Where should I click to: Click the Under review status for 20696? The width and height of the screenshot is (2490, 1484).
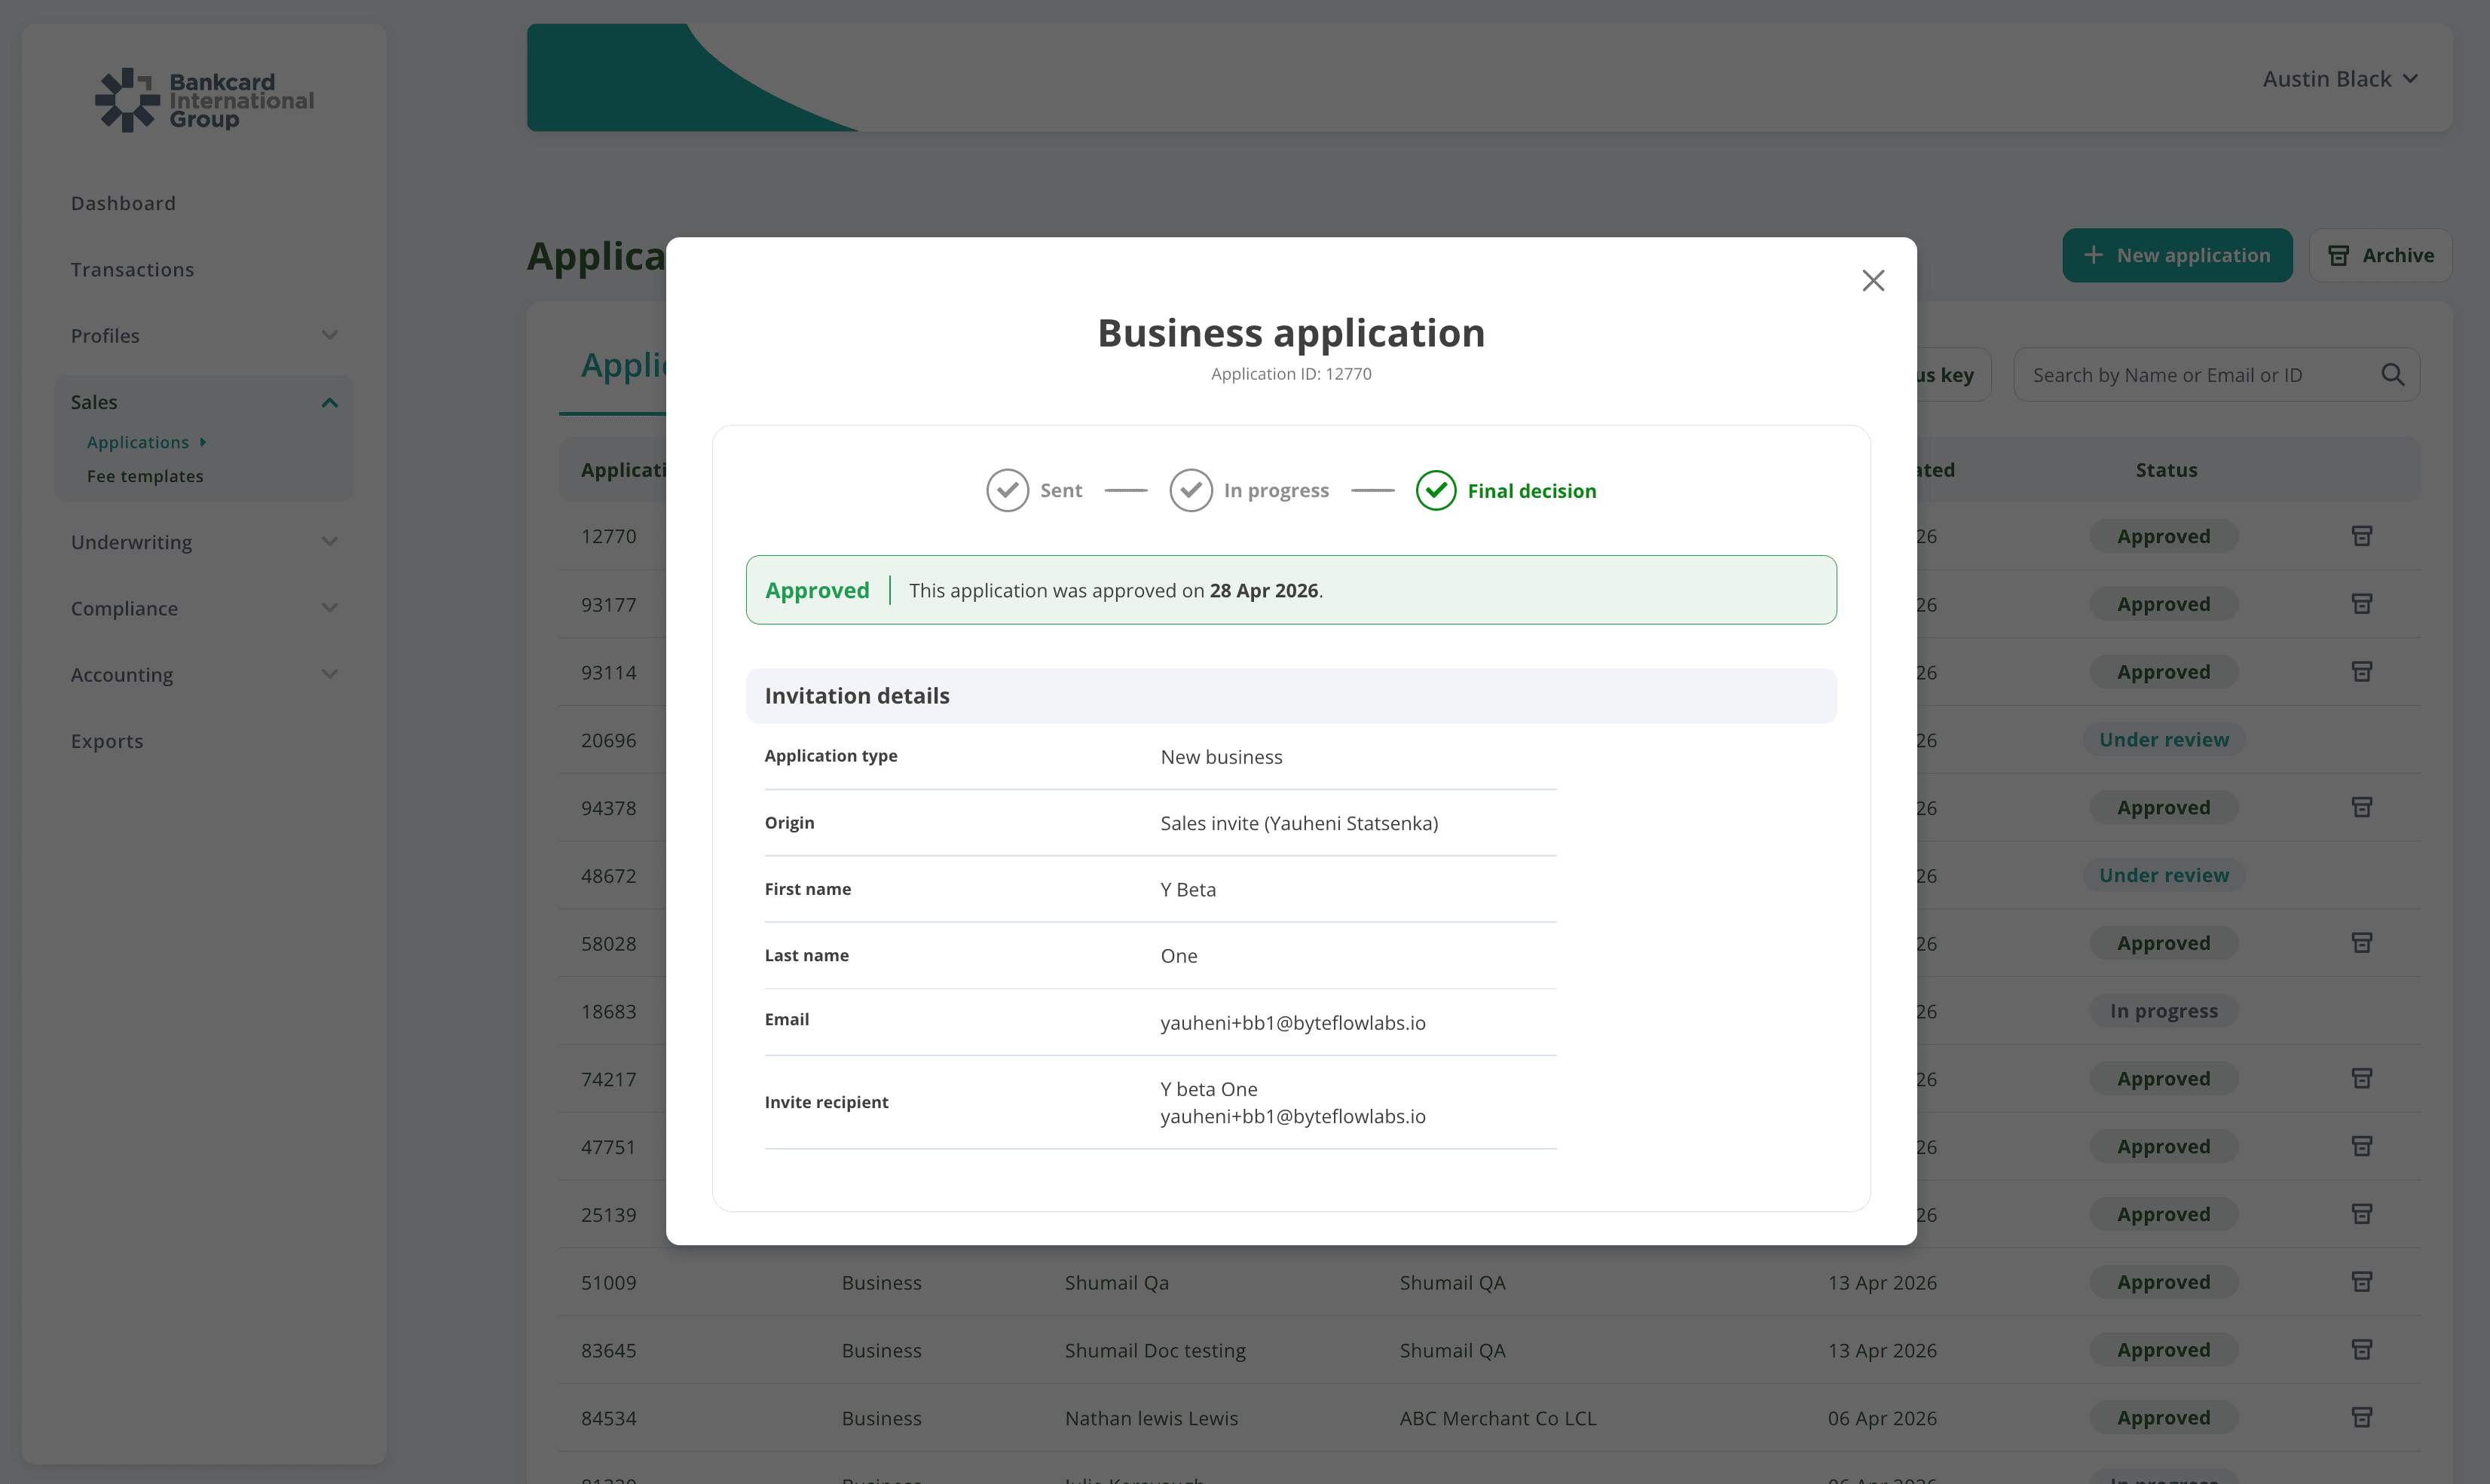(x=2163, y=739)
